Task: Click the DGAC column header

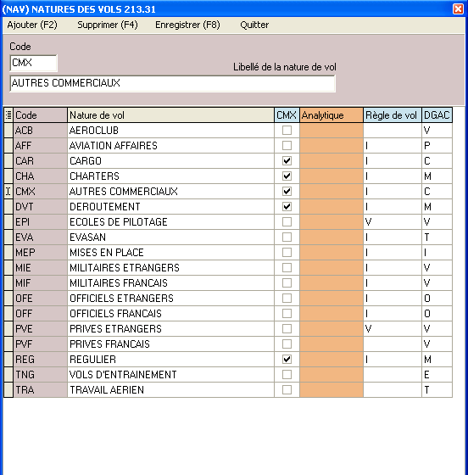Action: click(437, 115)
